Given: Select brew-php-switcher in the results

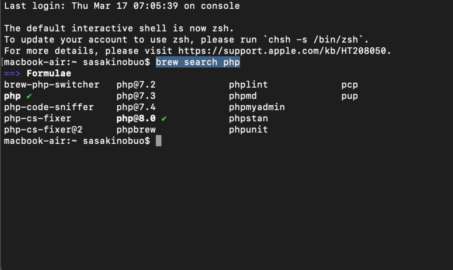Looking at the screenshot, I should (x=51, y=85).
